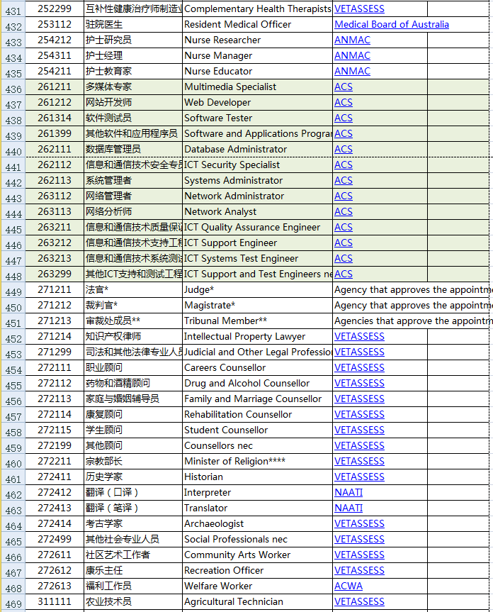Open ACS link for Web Developer

(x=344, y=103)
